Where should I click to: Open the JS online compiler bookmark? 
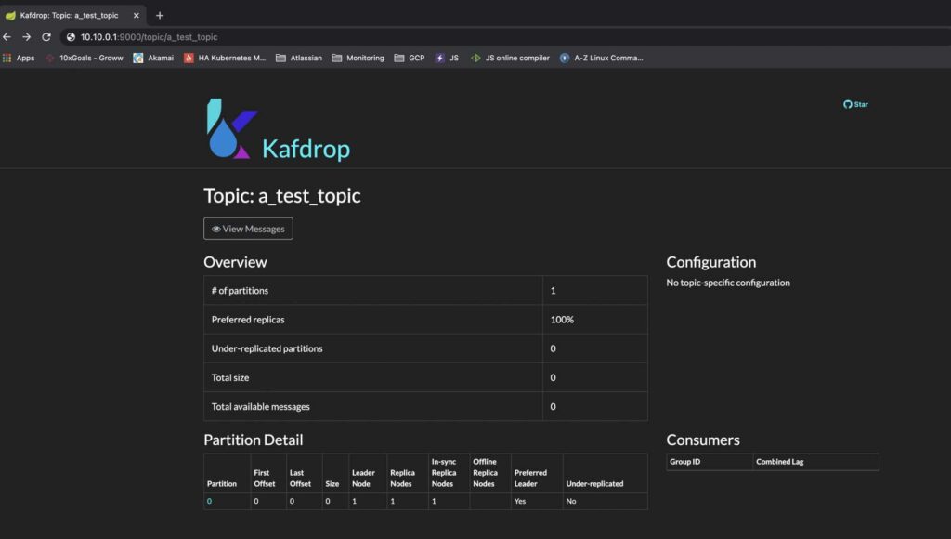click(x=510, y=58)
